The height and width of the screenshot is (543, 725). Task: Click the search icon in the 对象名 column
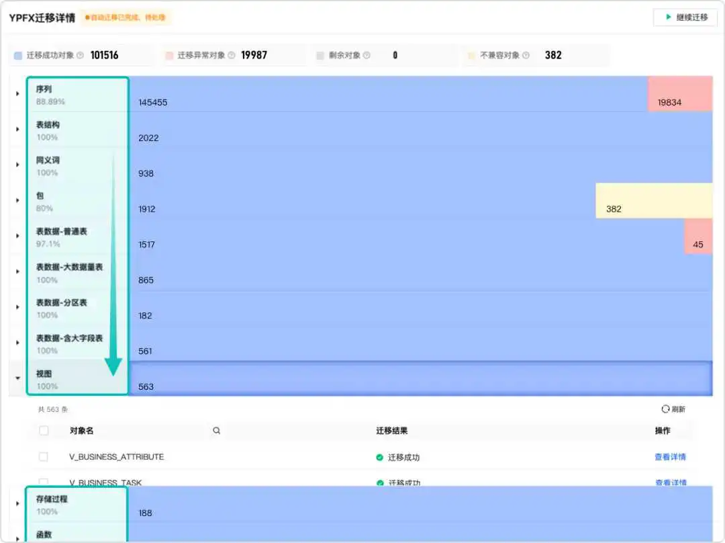pyautogui.click(x=216, y=431)
